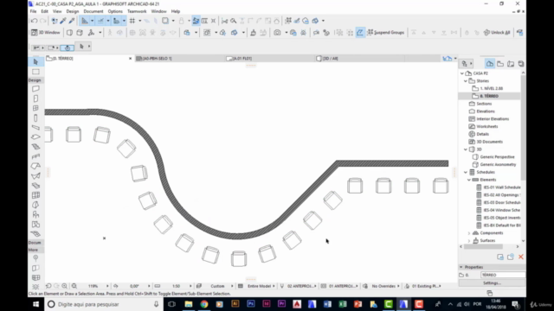Toggle the highlighted group editing icon beside Suspend Groups

[360, 33]
